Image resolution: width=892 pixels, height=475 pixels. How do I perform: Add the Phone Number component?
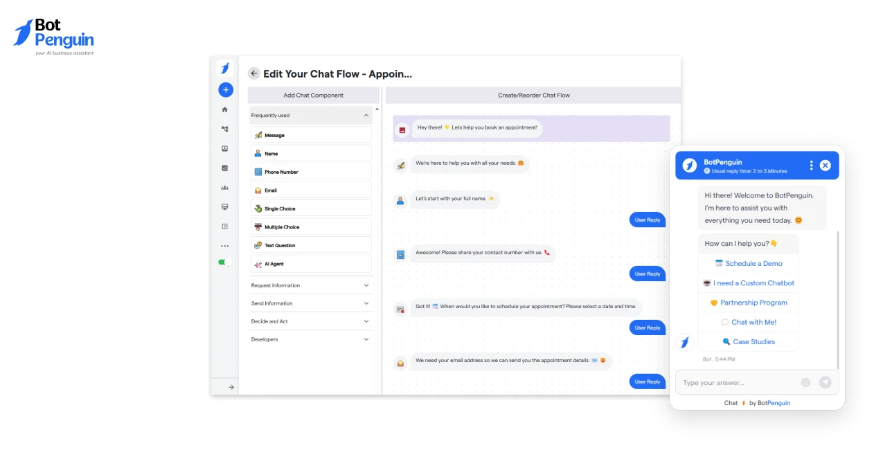click(311, 172)
